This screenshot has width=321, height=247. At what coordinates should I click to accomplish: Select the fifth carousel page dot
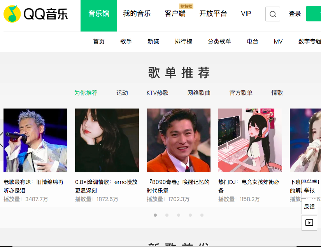click(202, 215)
